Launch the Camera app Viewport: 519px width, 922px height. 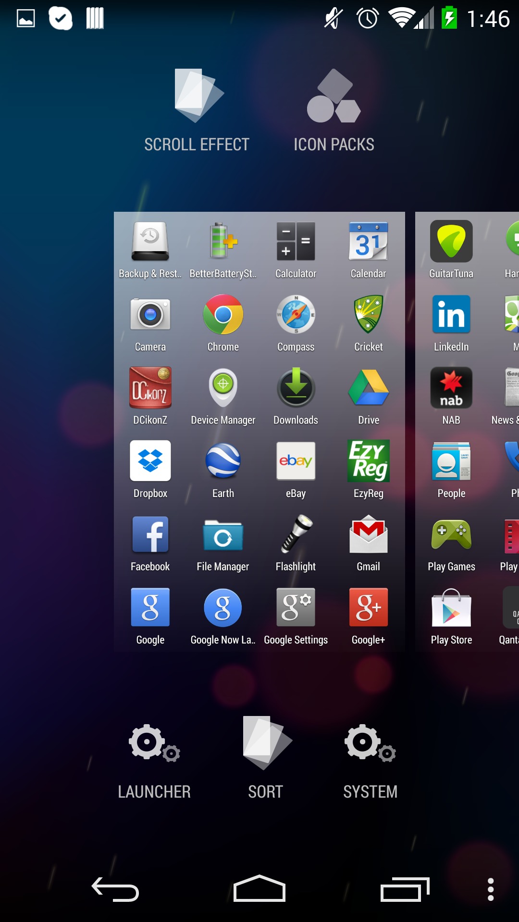coord(150,323)
